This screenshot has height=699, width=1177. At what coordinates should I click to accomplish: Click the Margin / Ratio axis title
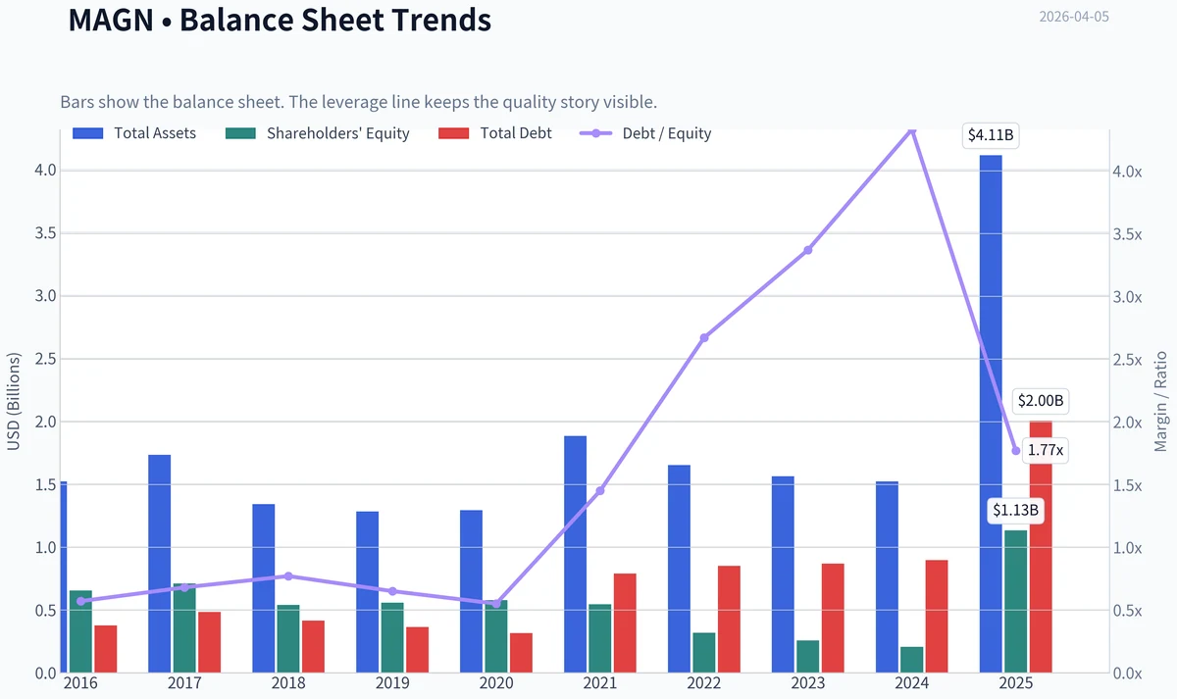(x=1161, y=402)
